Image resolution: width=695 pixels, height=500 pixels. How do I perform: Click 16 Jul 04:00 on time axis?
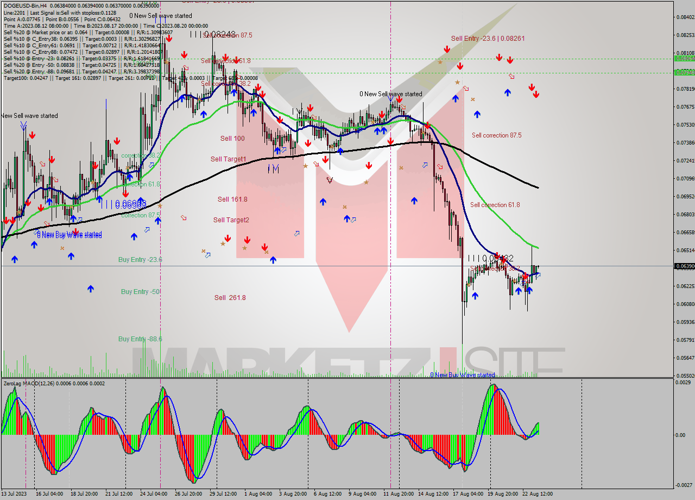(x=49, y=494)
